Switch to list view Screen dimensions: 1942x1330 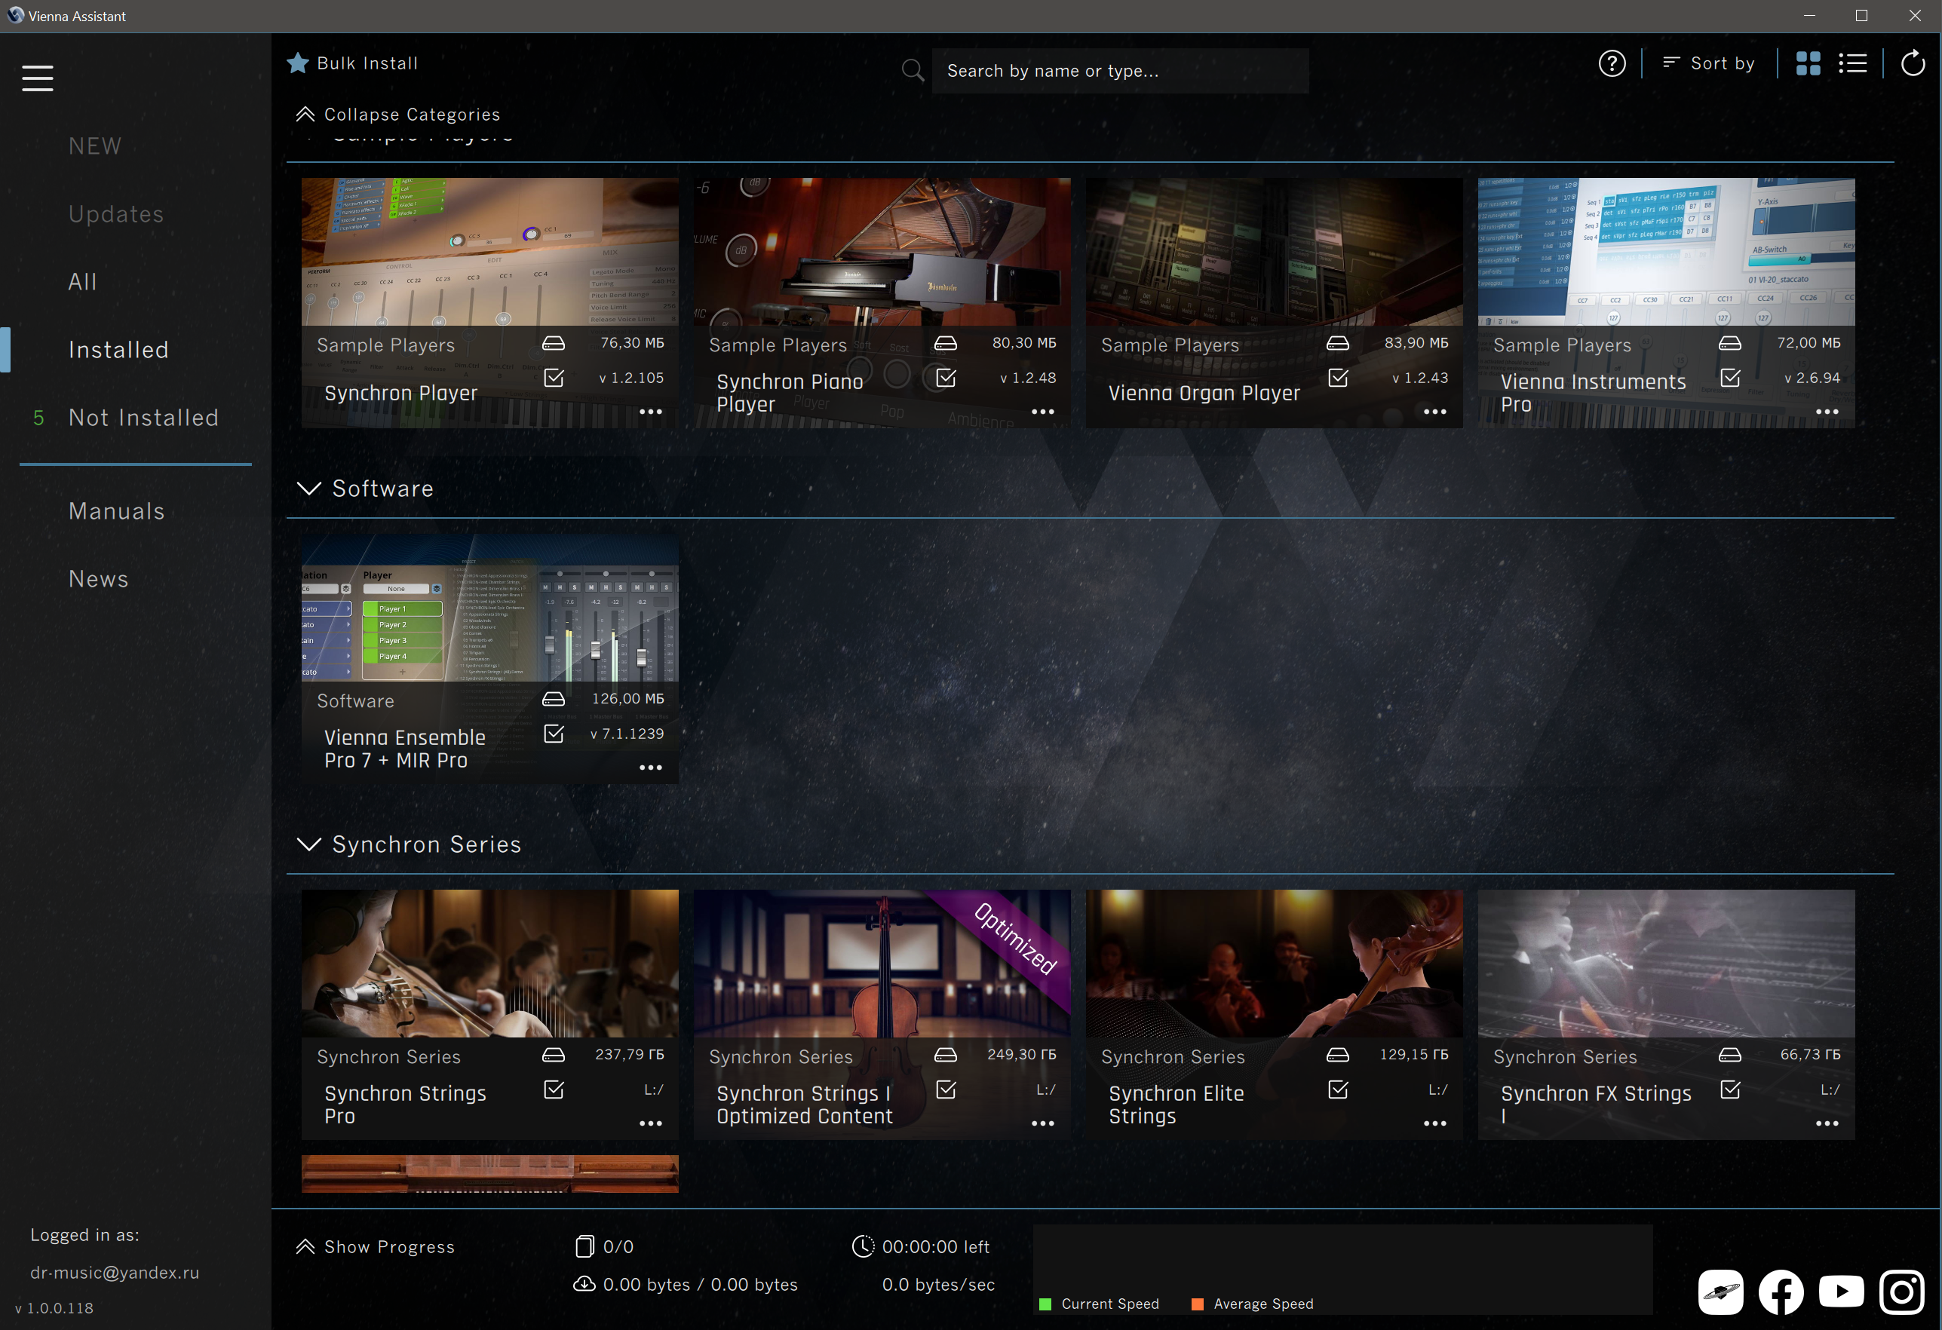point(1852,63)
